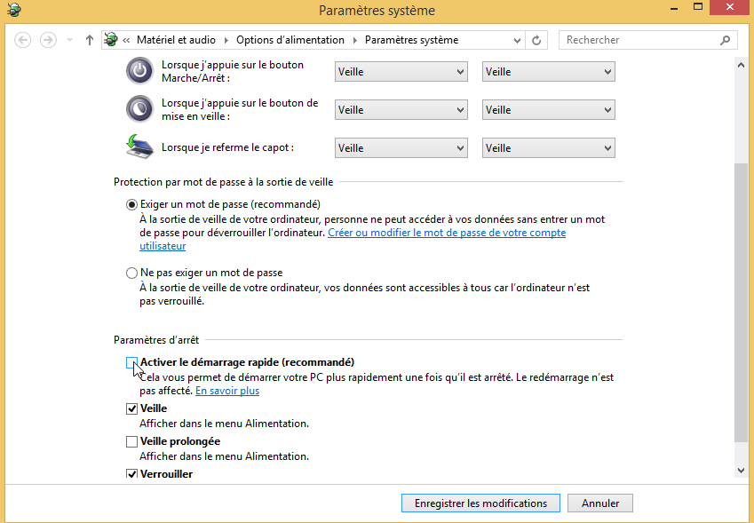Select Exiger un mot de passe radio button
754x523 pixels.
(x=131, y=205)
